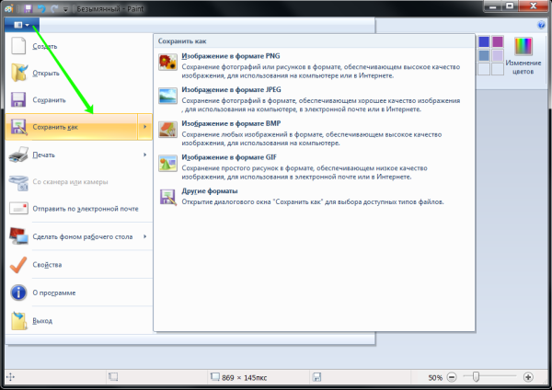552x390 pixels.
Task: Select Изображение в формате PNG
Action: click(314, 65)
